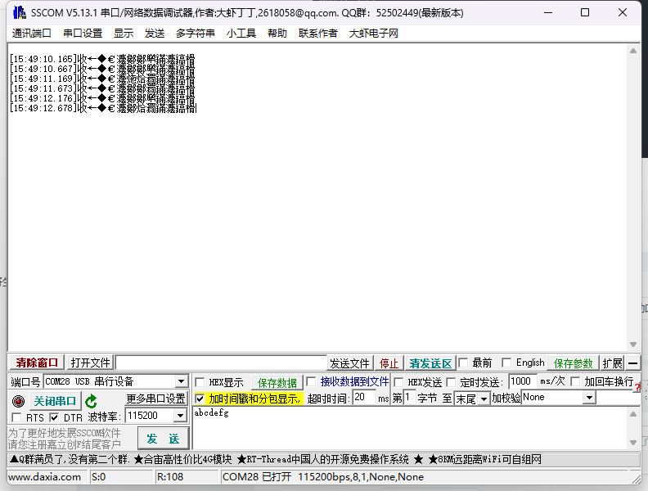
Task: Click the red serial port status indicator icon
Action: point(18,401)
